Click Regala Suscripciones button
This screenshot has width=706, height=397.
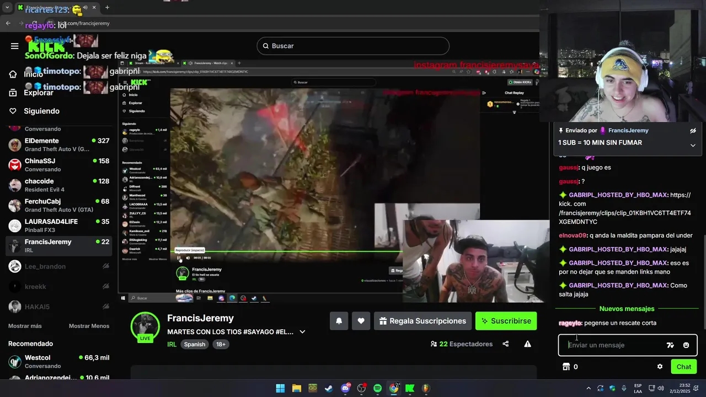422,321
